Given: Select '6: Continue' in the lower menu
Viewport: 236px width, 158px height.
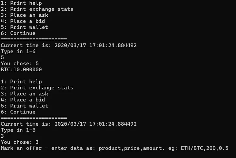Looking at the screenshot, I should pyautogui.click(x=18, y=112).
